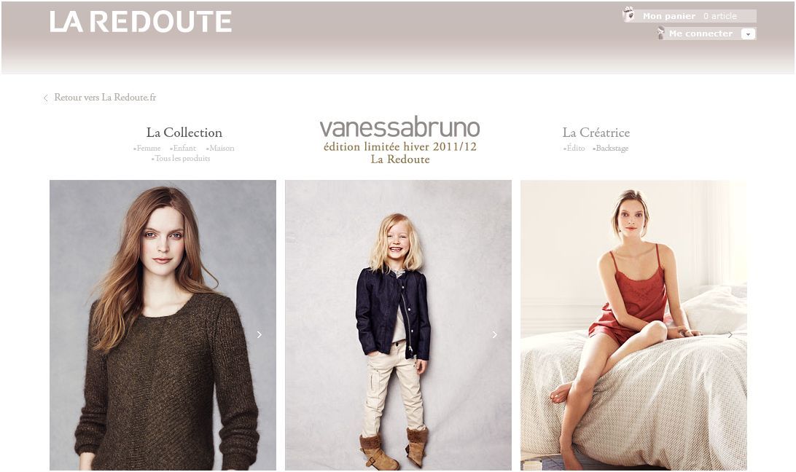This screenshot has width=796, height=472.
Task: Click arrow on the bedroom photo
Action: pyautogui.click(x=730, y=334)
